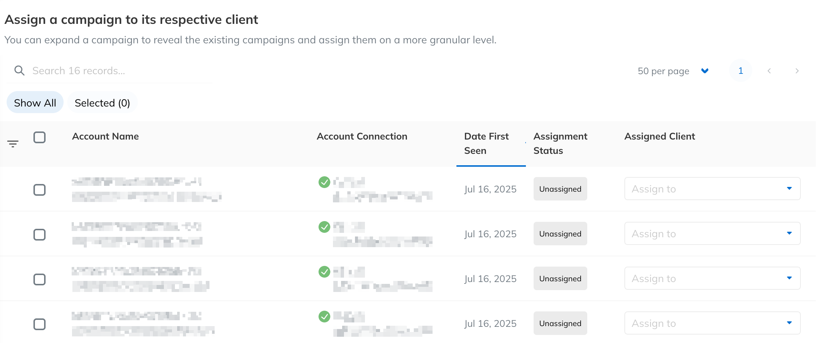This screenshot has height=343, width=821.
Task: Click the Unassigned status badge on the second row
Action: [560, 234]
